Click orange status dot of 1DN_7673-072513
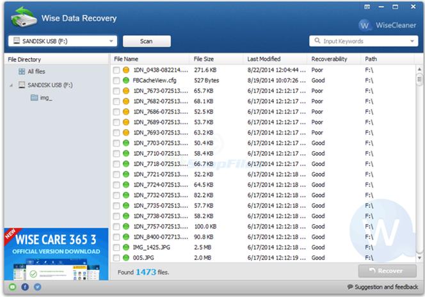This screenshot has width=425, height=297. (126, 91)
